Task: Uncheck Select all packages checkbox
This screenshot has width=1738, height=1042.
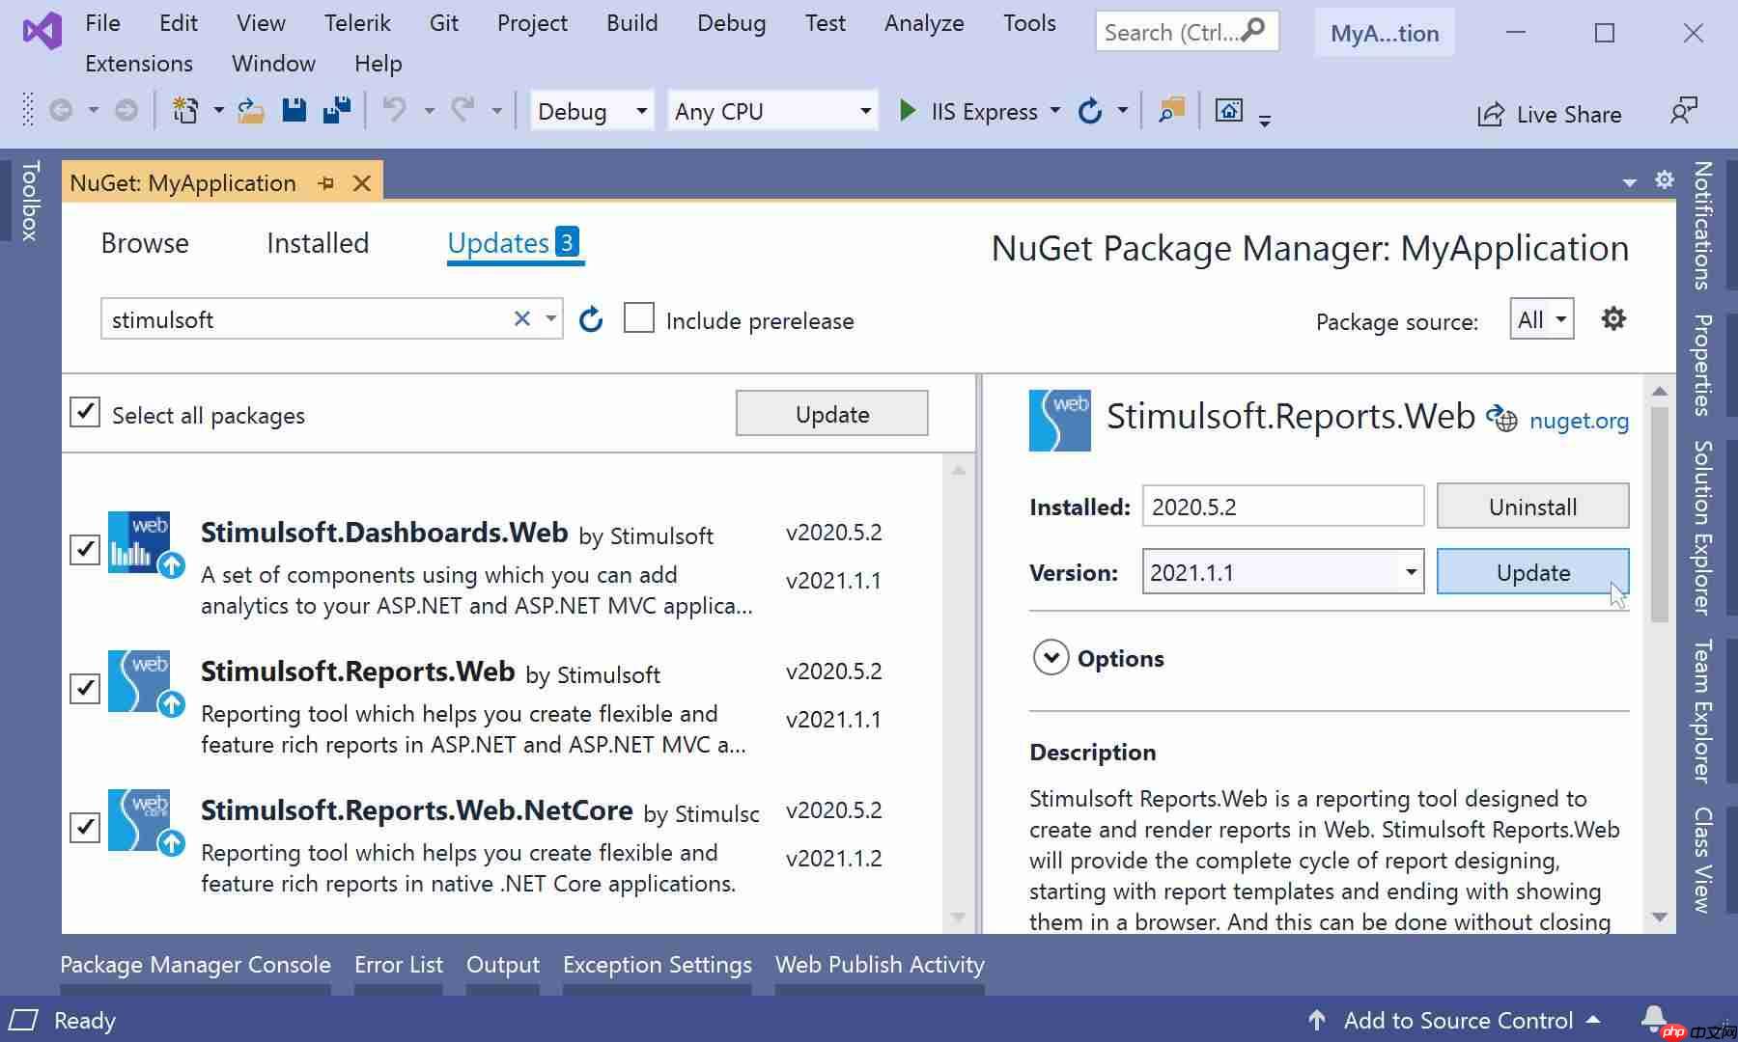Action: (x=85, y=413)
